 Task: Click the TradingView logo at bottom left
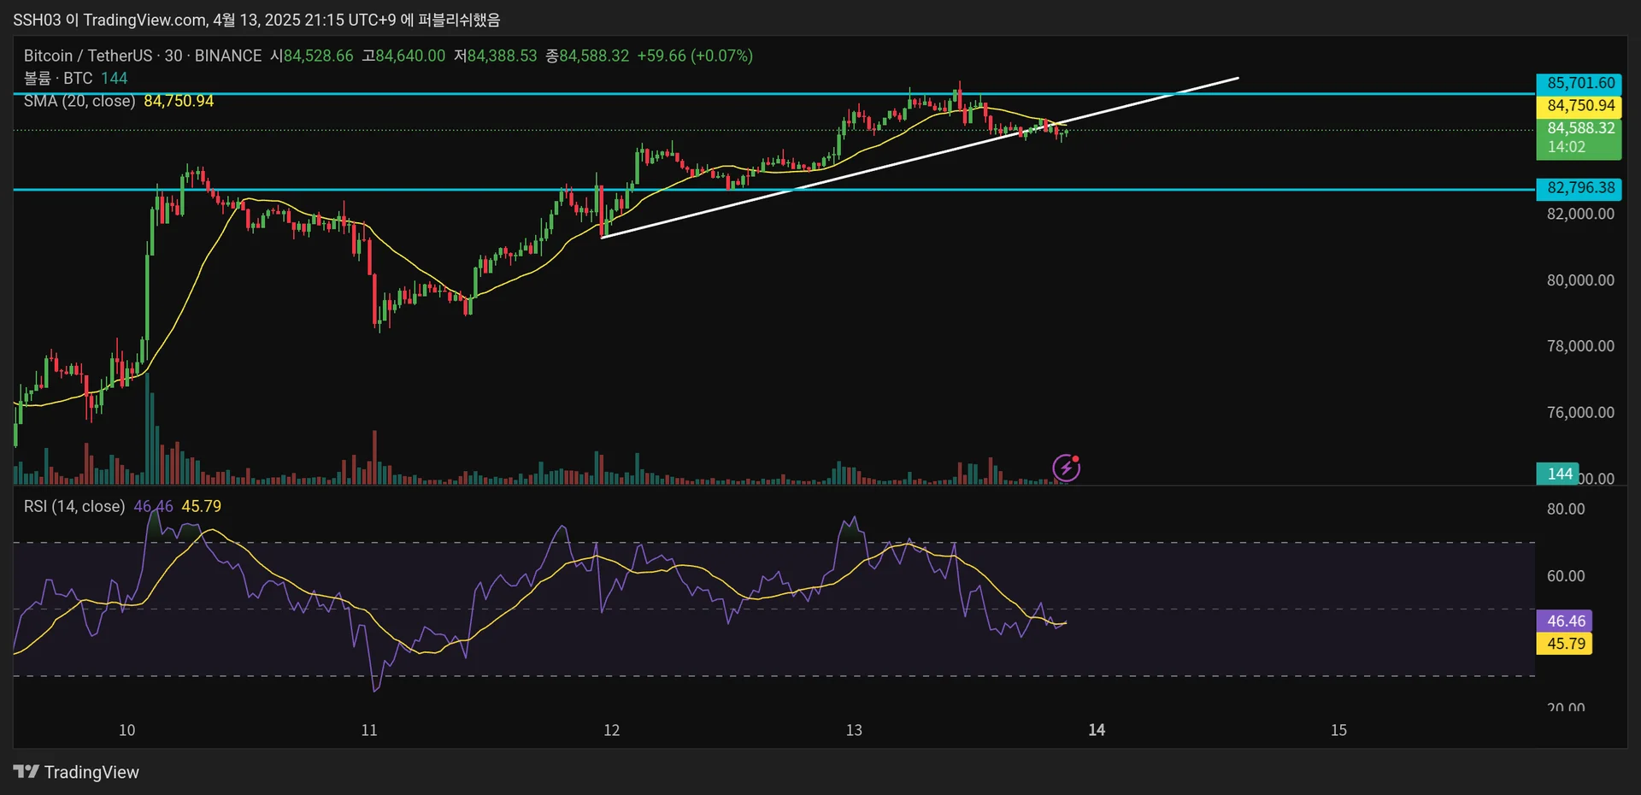76,772
